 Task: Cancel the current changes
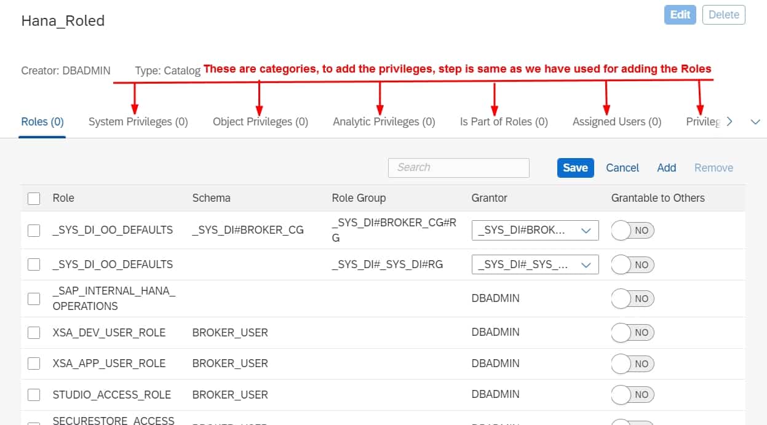coord(622,167)
